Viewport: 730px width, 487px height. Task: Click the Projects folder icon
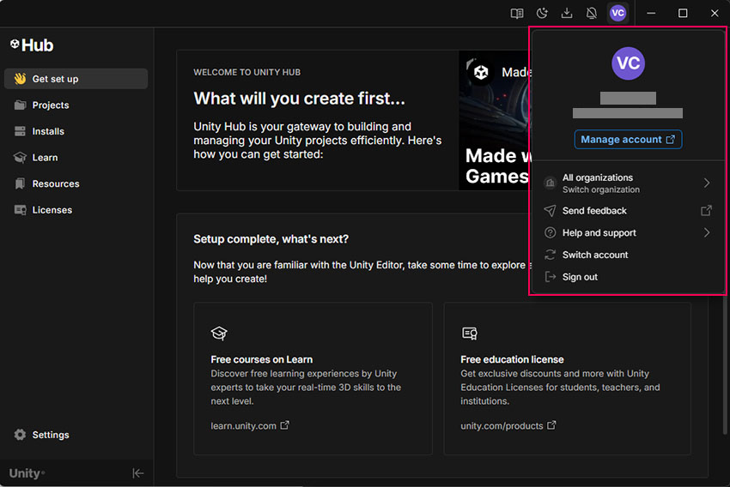[20, 105]
